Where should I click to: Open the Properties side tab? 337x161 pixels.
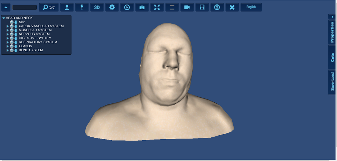pos(332,32)
